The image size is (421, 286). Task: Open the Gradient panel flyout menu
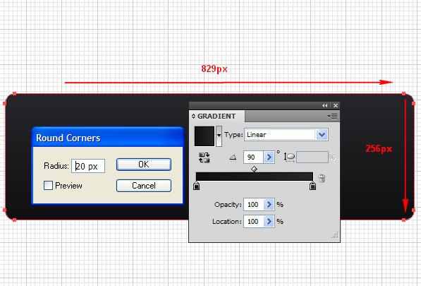coord(332,116)
